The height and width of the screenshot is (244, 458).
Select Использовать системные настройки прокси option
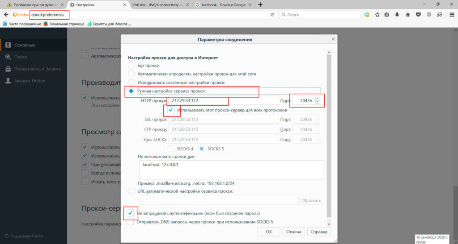131,83
